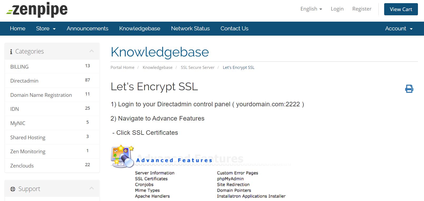Open Knowledgebase in the navigation bar
This screenshot has width=424, height=201.
click(140, 28)
